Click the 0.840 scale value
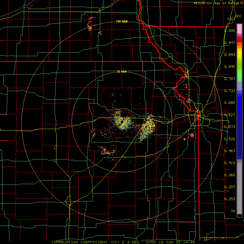Viewport: 244px width, 244px height. (230, 67)
